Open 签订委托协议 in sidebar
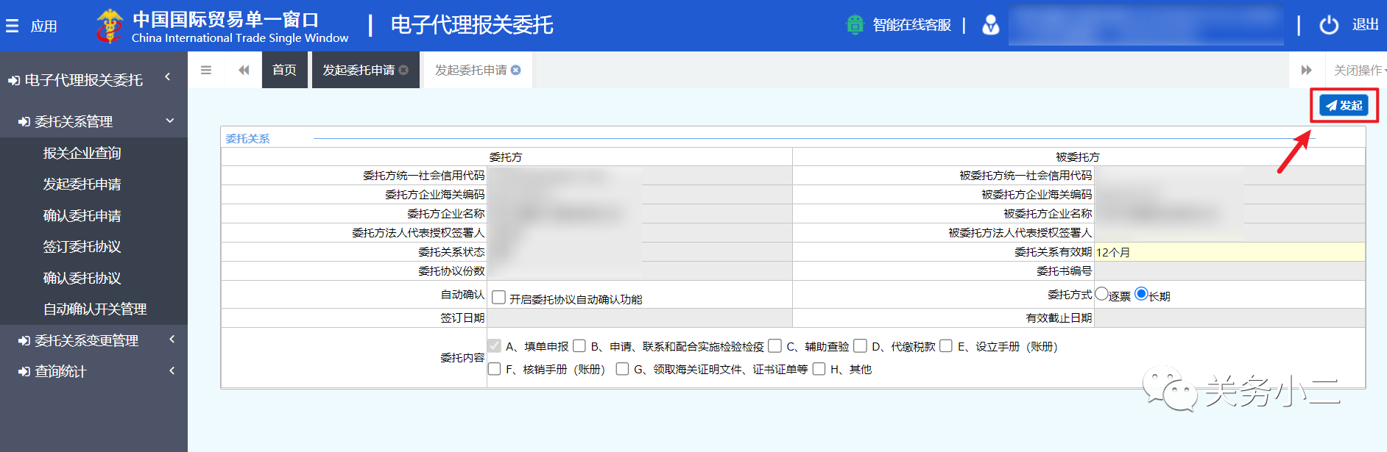 pyautogui.click(x=82, y=247)
